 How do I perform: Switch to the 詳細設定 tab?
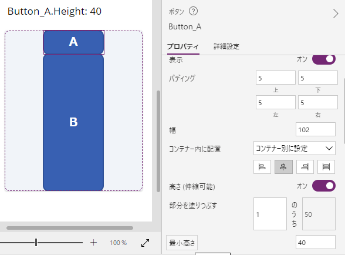[226, 46]
